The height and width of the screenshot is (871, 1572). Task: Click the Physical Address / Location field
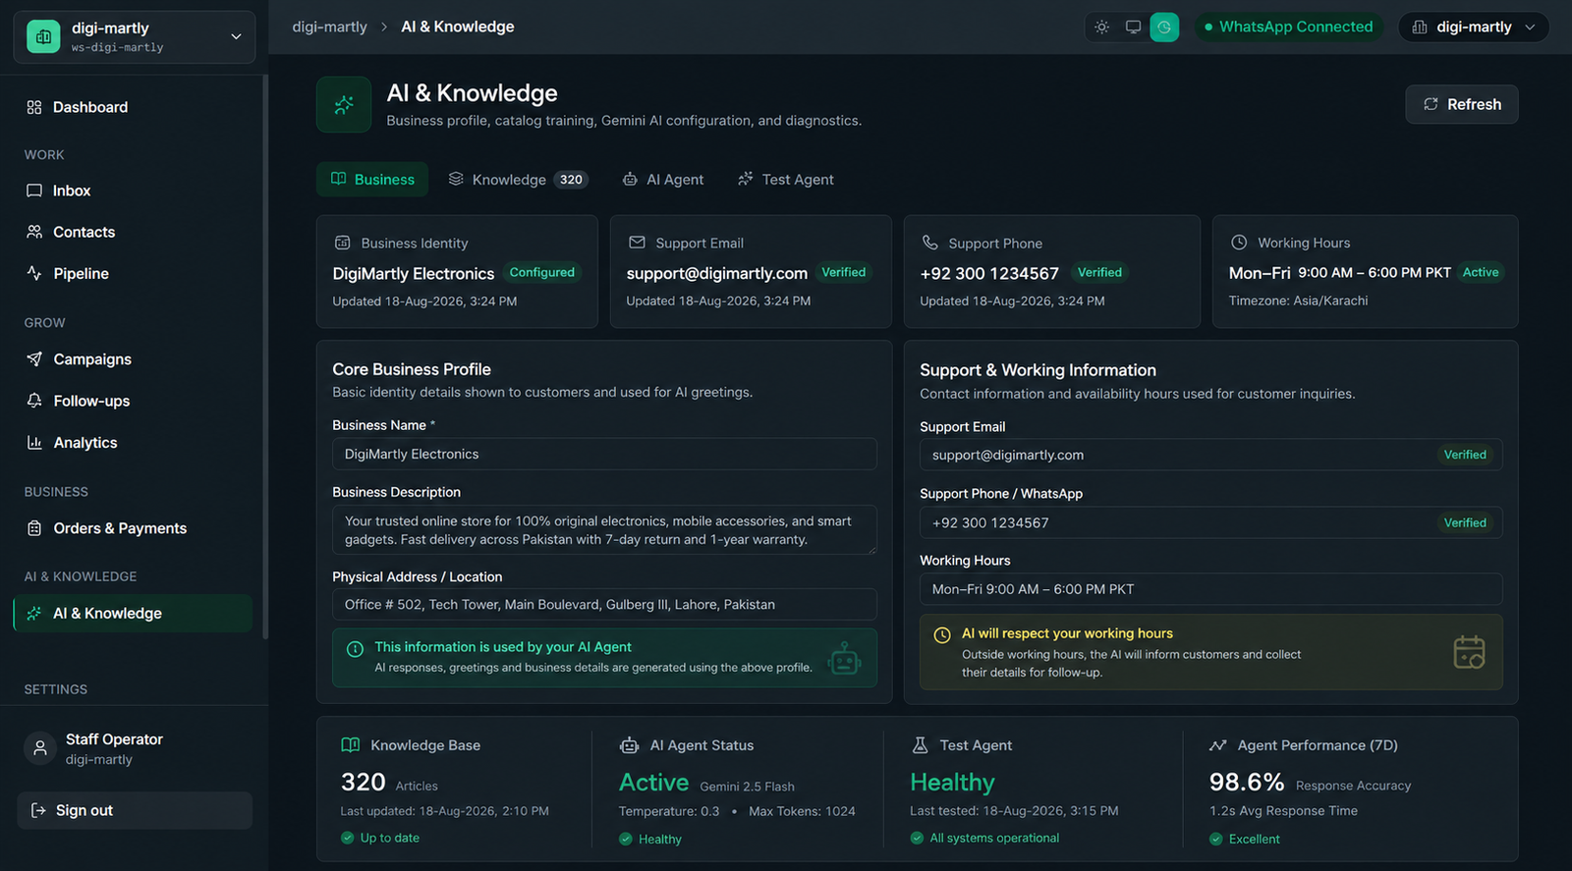tap(604, 605)
